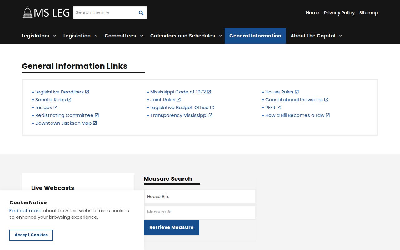Click the Retrieve Measure button
This screenshot has height=250, width=400.
pos(172,227)
